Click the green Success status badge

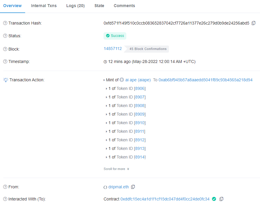click(x=115, y=35)
